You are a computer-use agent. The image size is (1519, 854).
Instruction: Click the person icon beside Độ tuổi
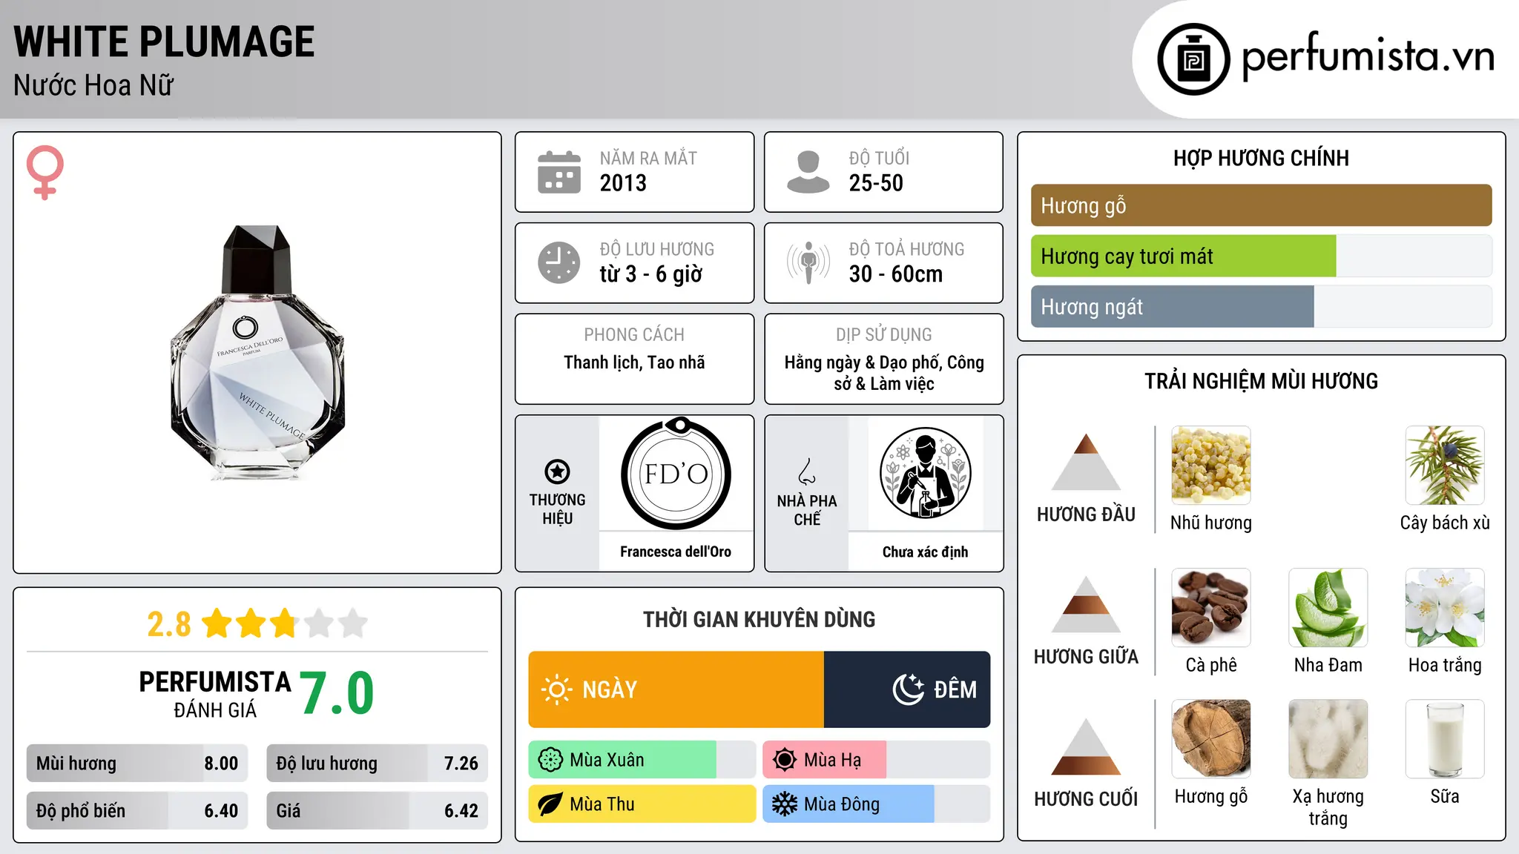(x=808, y=172)
